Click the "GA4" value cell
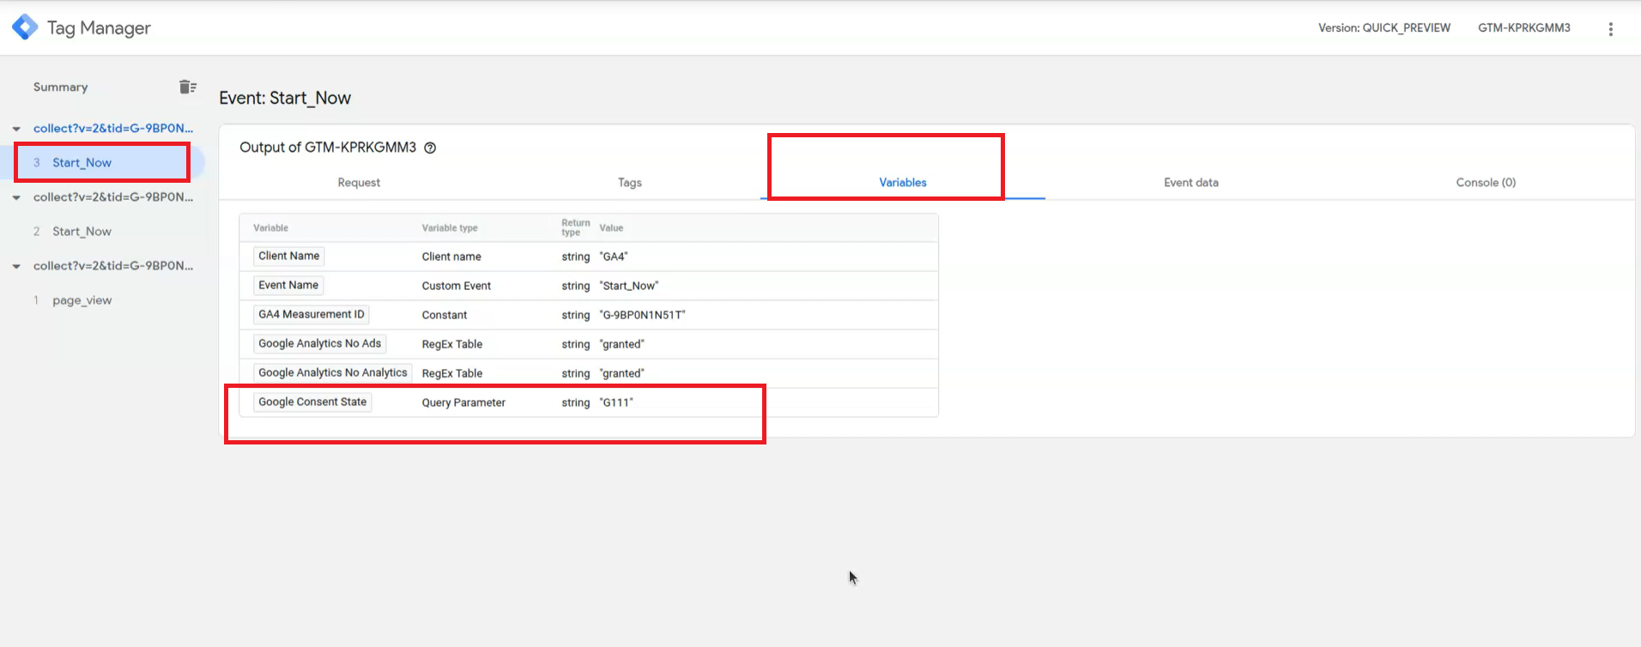Image resolution: width=1641 pixels, height=647 pixels. coord(614,257)
